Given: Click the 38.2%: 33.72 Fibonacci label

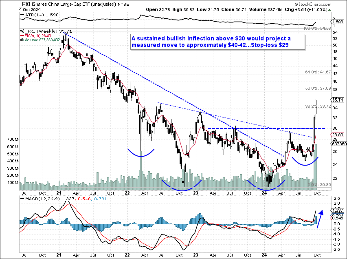Looking at the screenshot, I should pyautogui.click(x=318, y=106).
